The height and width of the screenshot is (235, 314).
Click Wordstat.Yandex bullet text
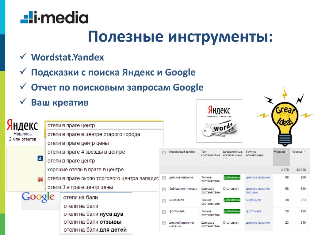click(67, 57)
